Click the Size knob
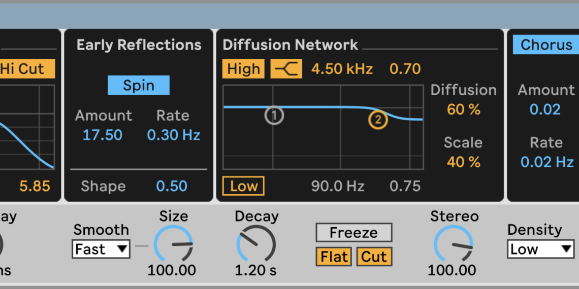579x289 pixels. point(173,244)
